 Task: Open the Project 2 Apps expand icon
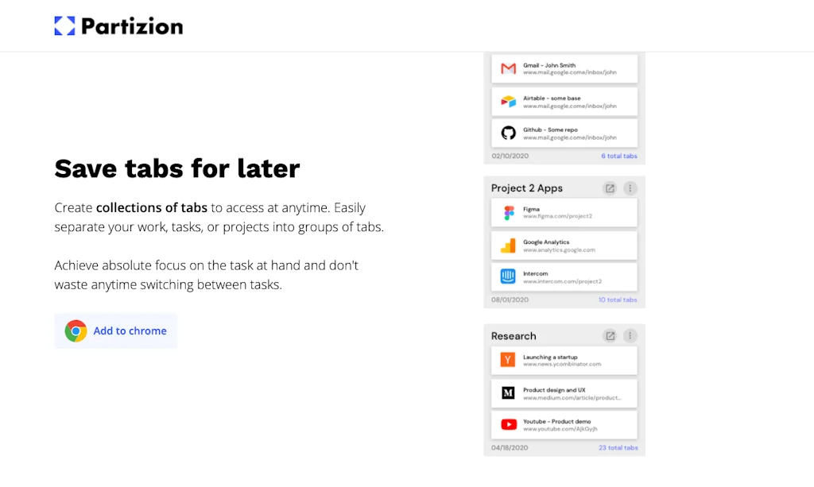point(610,187)
